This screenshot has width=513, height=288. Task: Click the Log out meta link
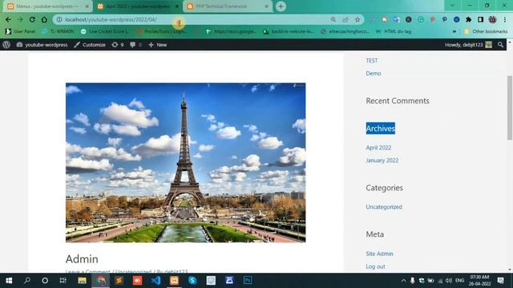pos(376,266)
